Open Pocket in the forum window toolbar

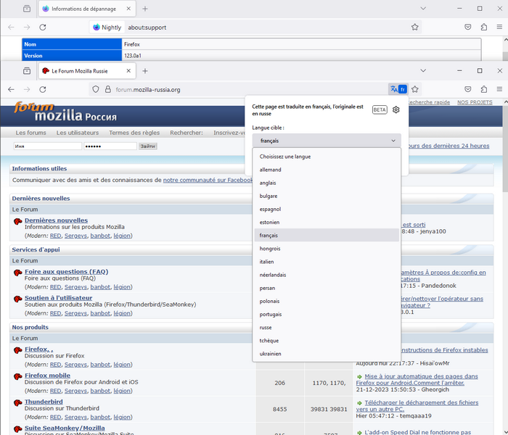(468, 89)
